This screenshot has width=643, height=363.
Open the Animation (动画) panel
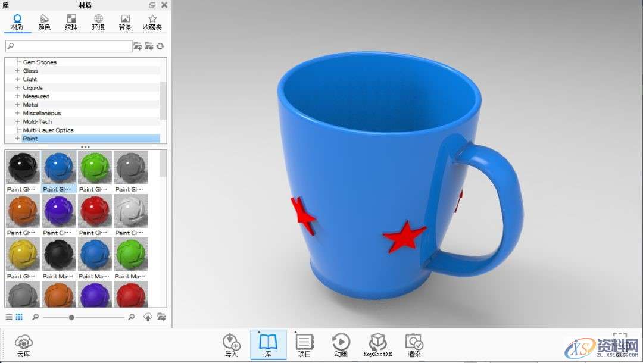[341, 344]
